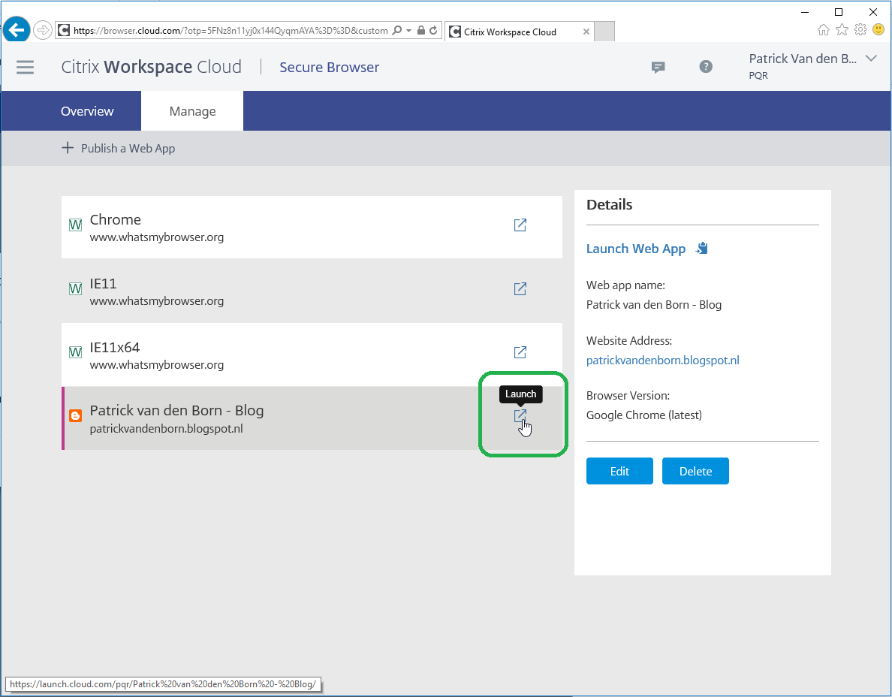This screenshot has width=892, height=697.
Task: Open a new browser tab
Action: (604, 32)
